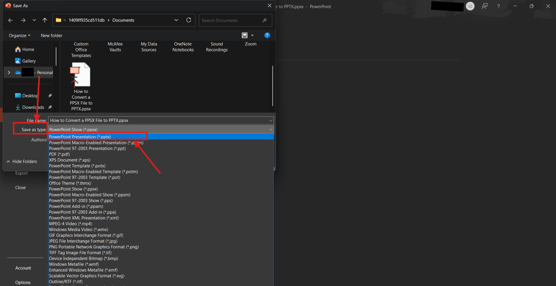
Task: Open Gallery from the sidebar
Action: coord(29,61)
